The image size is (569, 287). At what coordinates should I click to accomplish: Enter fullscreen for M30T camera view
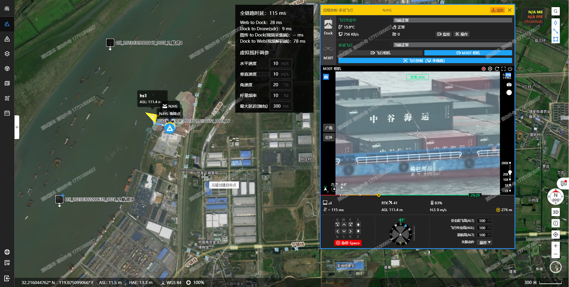(x=504, y=69)
